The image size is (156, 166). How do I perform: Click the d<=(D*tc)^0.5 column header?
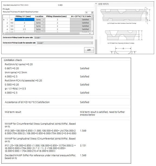(x=81, y=17)
